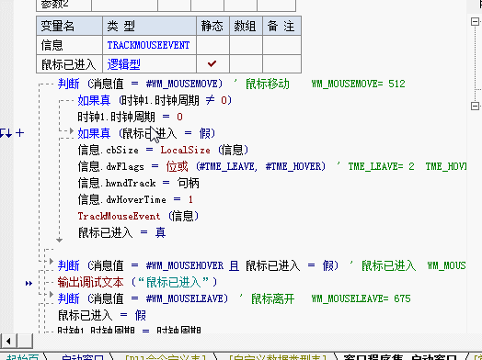Click the line 信息.dwHoverTime = 1
Screen dimensions: 482x360
coord(135,200)
